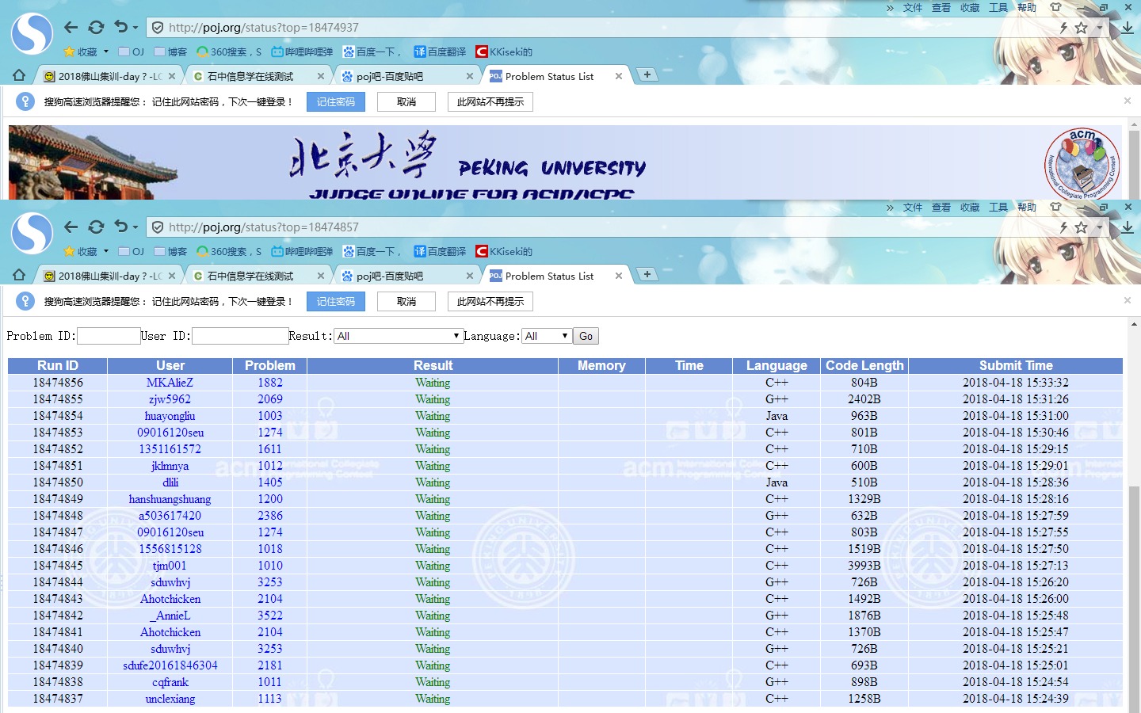Screen dimensions: 1141x713
Task: Open user MKAlieZ's profile link
Action: (x=170, y=383)
